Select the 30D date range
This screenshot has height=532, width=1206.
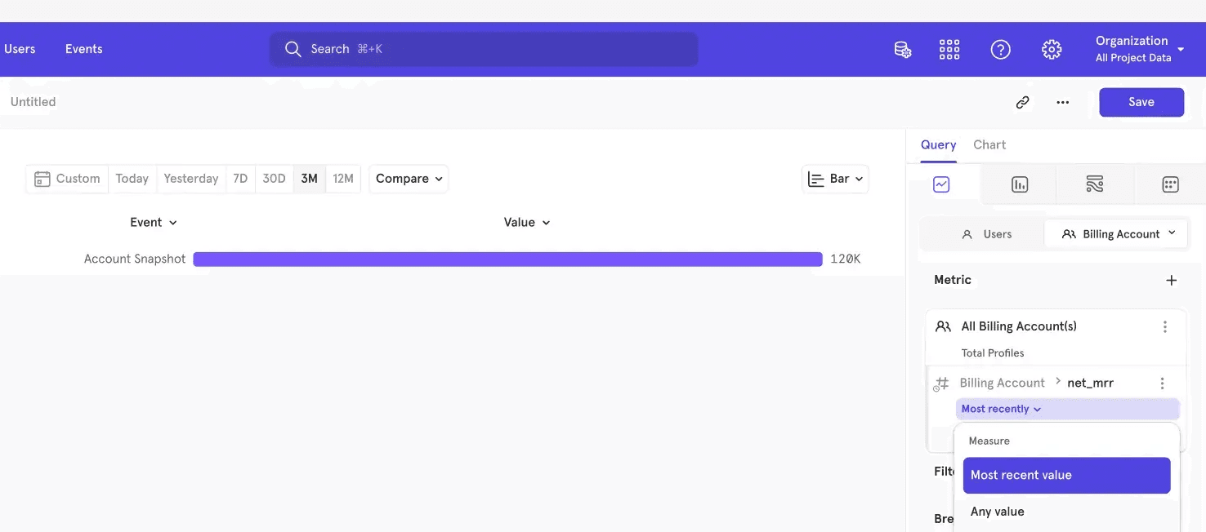point(274,179)
